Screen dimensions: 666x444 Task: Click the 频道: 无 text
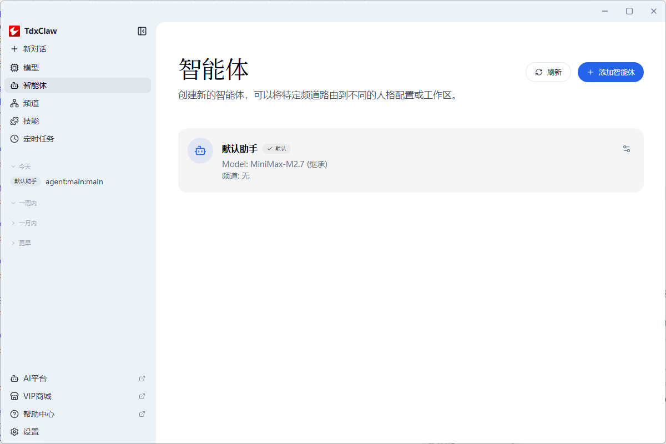[236, 176]
